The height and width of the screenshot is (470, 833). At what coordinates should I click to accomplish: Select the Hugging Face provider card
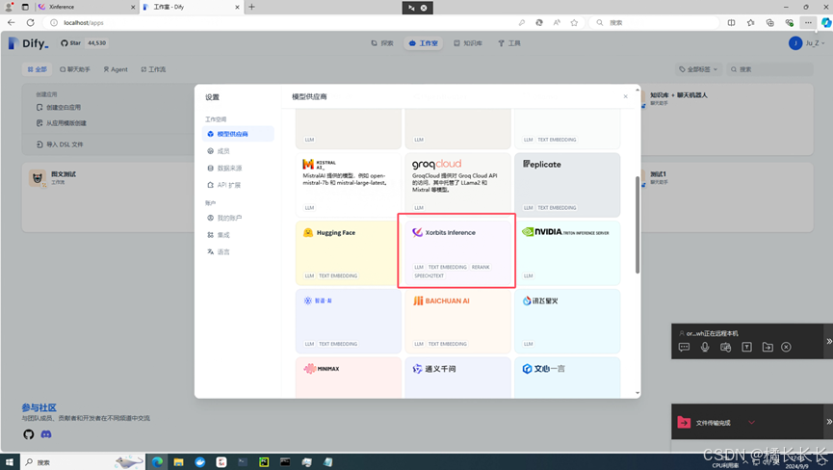pyautogui.click(x=348, y=252)
